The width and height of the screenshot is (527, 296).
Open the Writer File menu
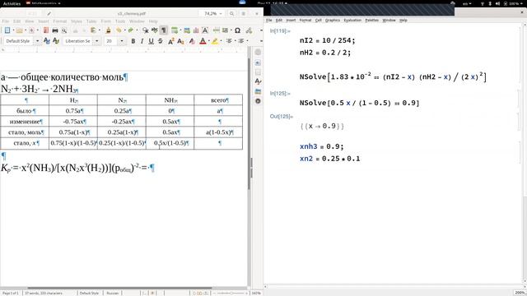(6, 21)
